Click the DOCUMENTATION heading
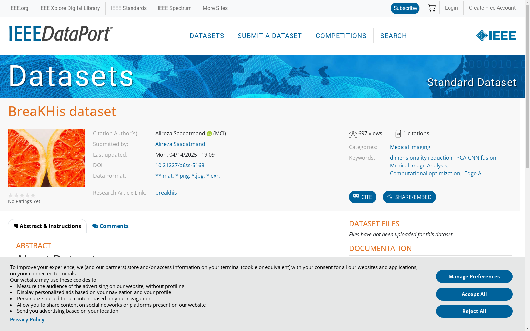Viewport: 530px width, 331px height. pyautogui.click(x=380, y=248)
